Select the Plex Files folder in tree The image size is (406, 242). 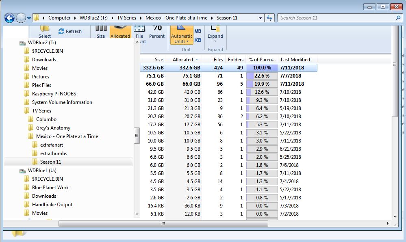click(x=41, y=85)
